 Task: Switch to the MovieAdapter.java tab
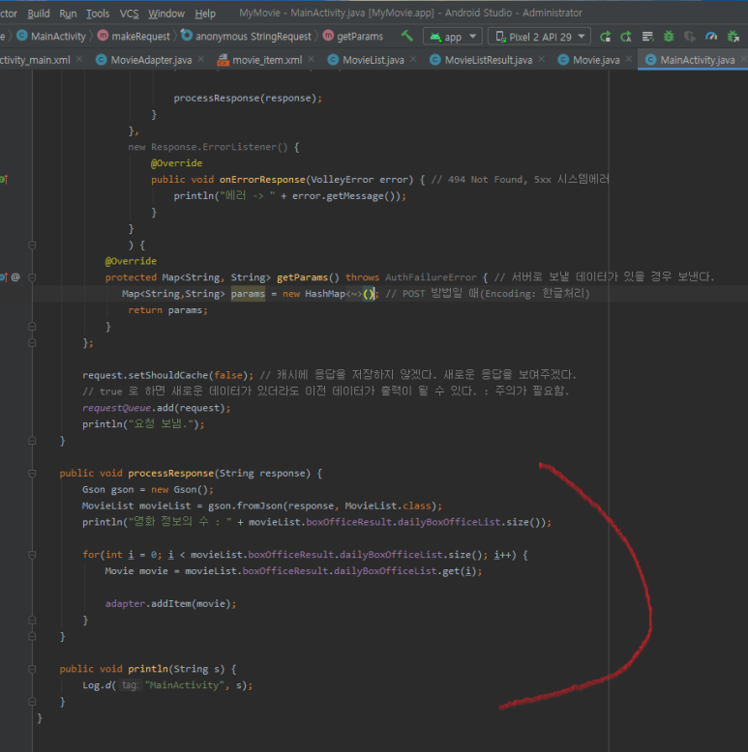[151, 60]
